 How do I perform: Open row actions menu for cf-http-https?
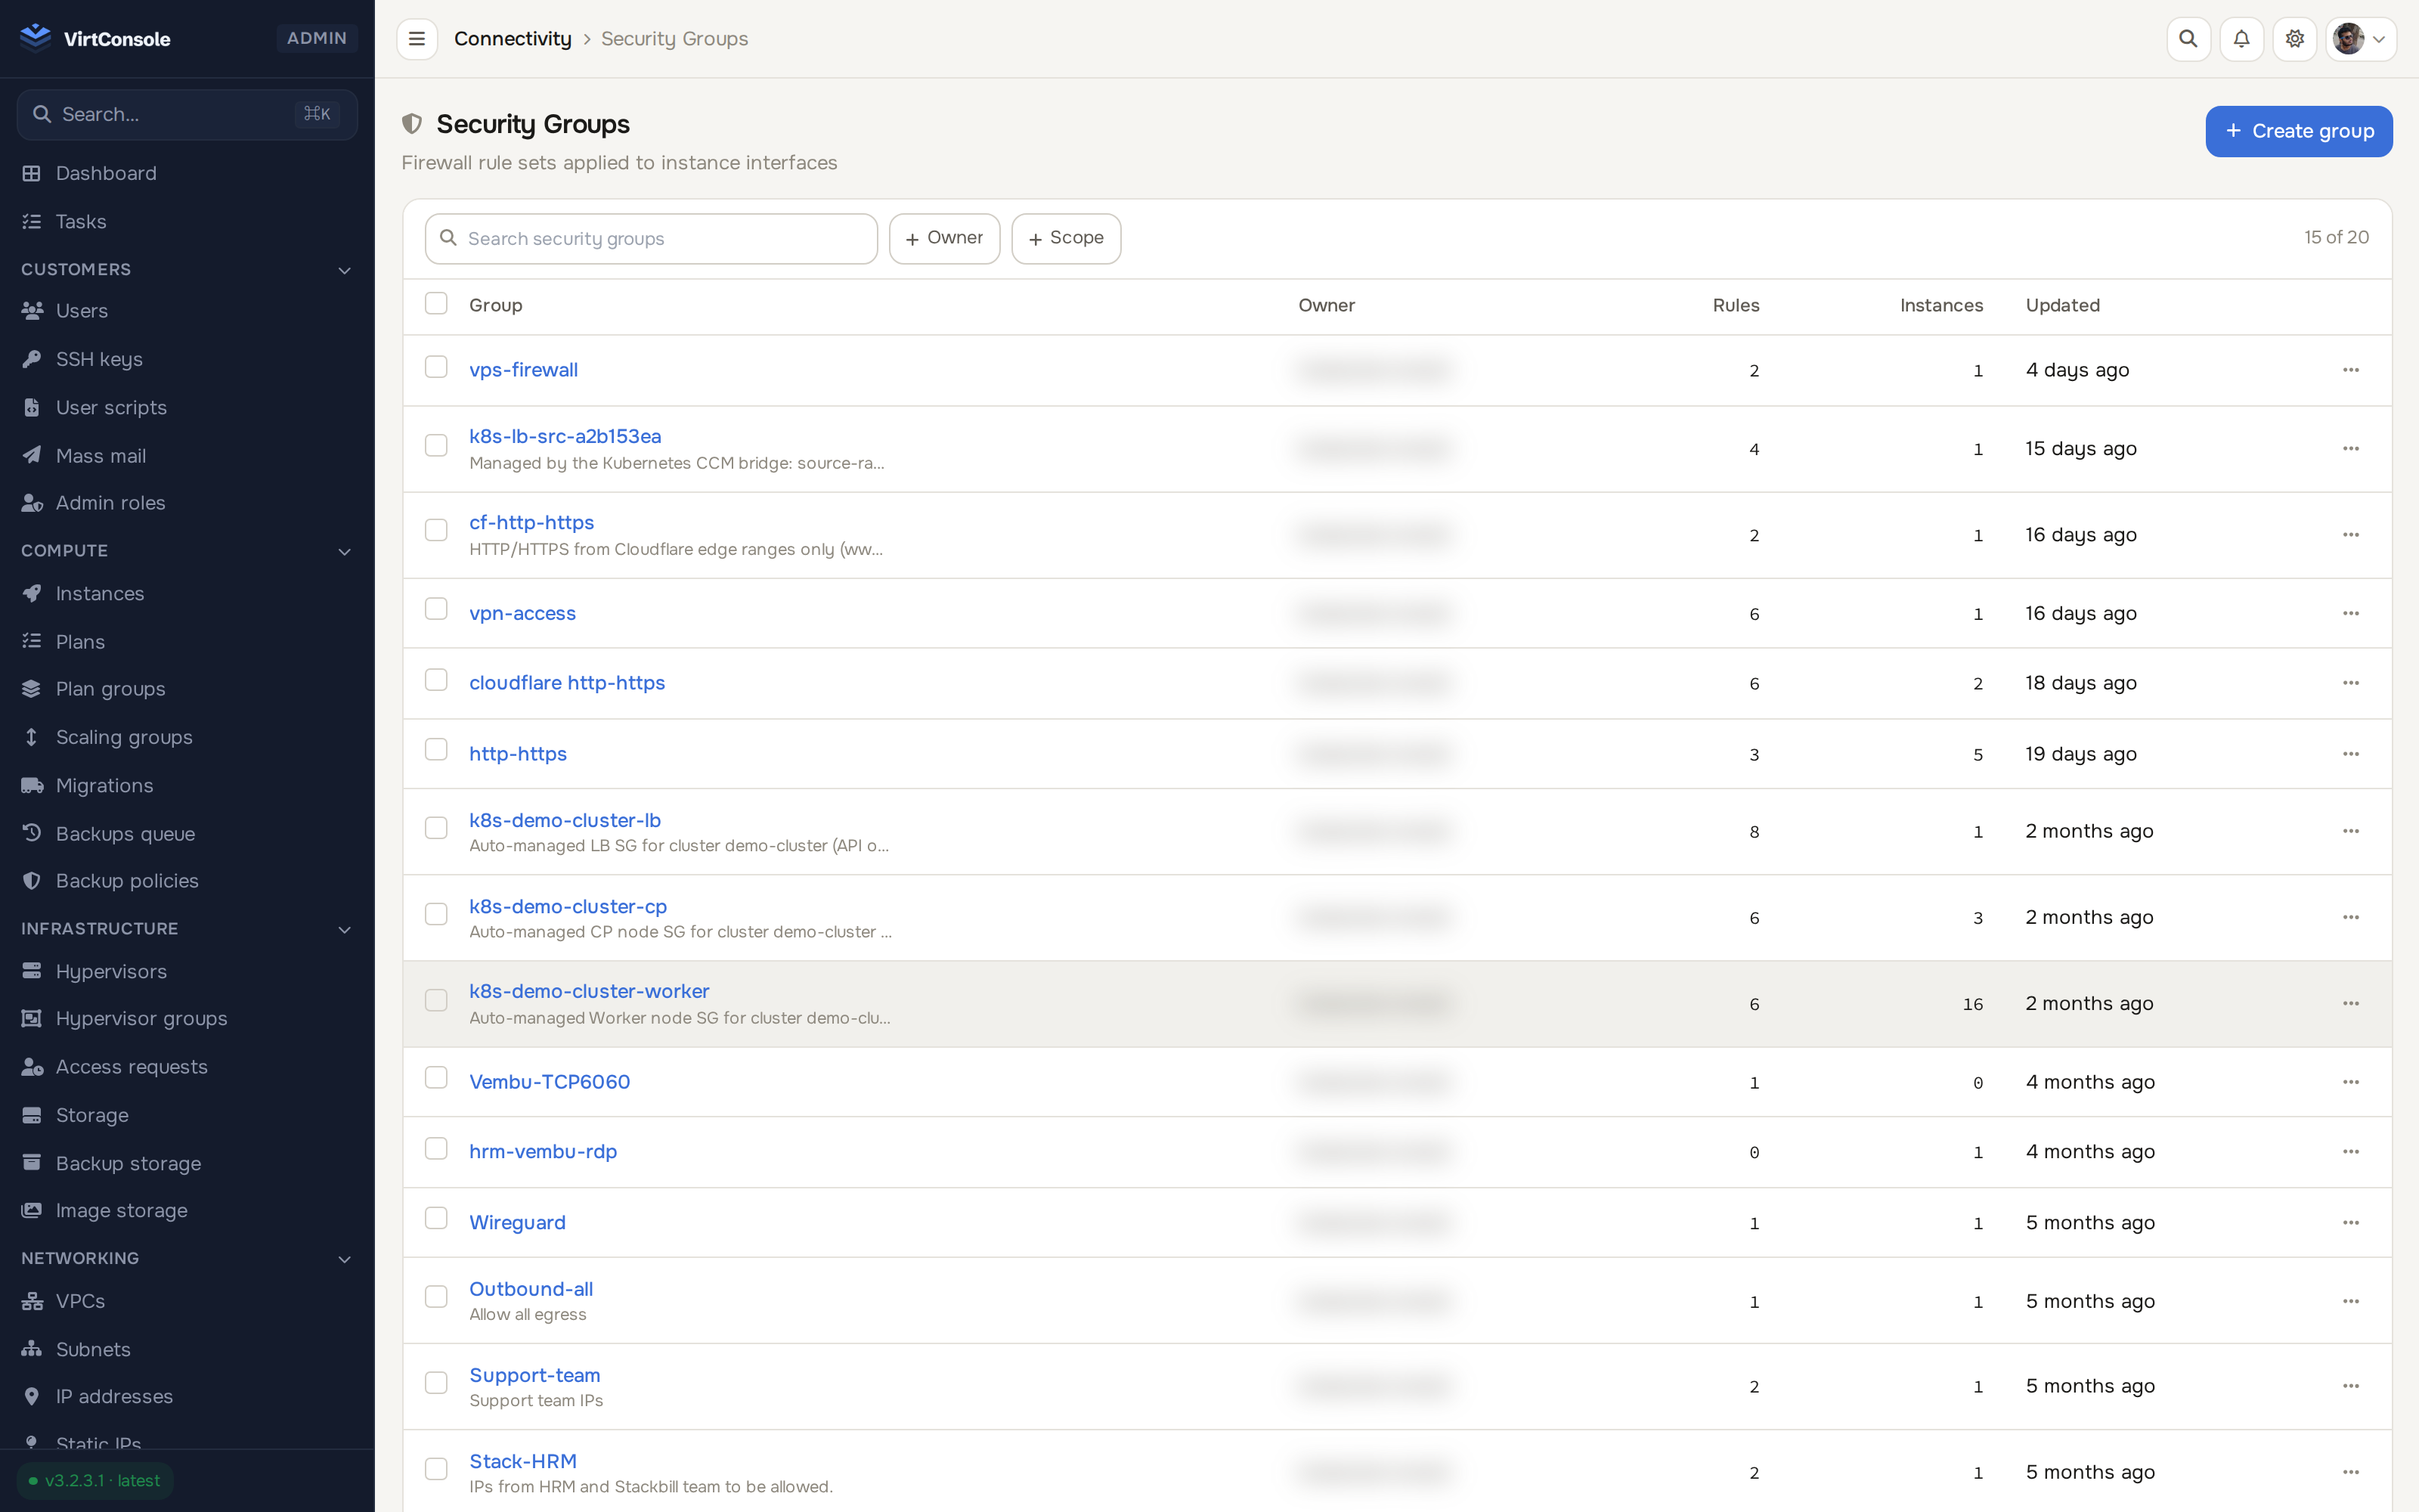[2350, 535]
